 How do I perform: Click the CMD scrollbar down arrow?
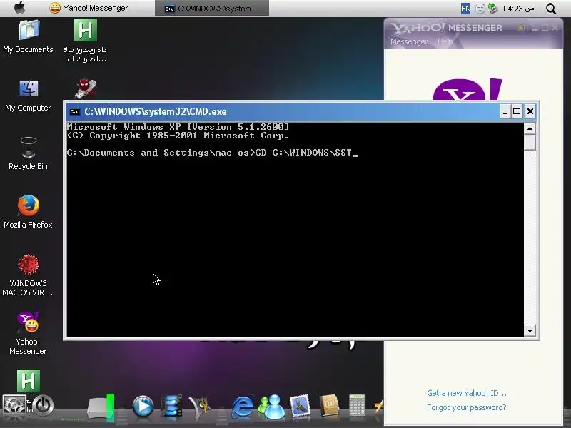click(530, 331)
